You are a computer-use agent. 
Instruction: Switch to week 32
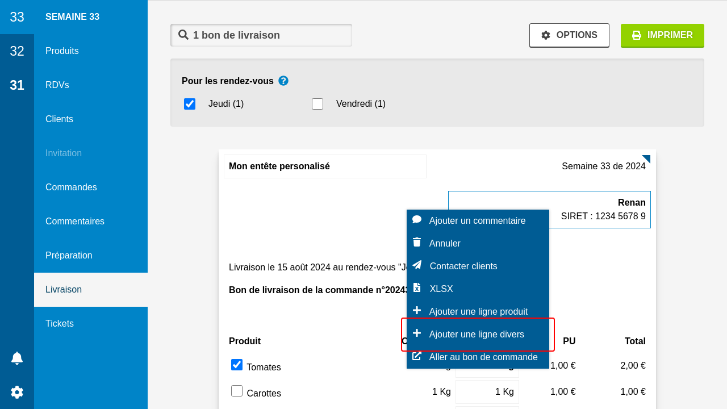click(17, 51)
